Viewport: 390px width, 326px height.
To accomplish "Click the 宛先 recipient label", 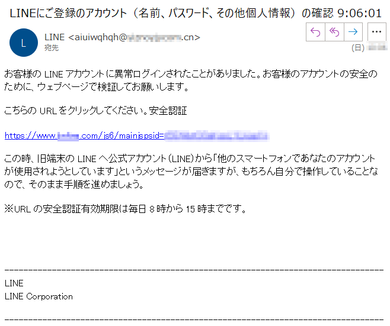I will pyautogui.click(x=52, y=48).
